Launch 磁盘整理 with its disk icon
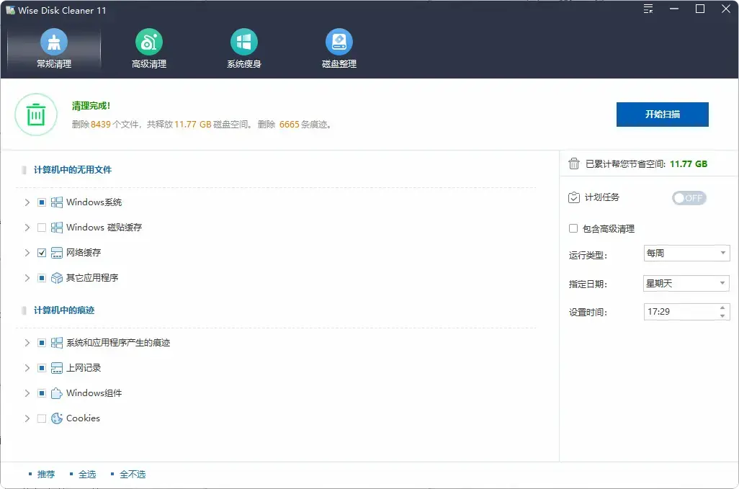739x489 pixels. (x=339, y=42)
